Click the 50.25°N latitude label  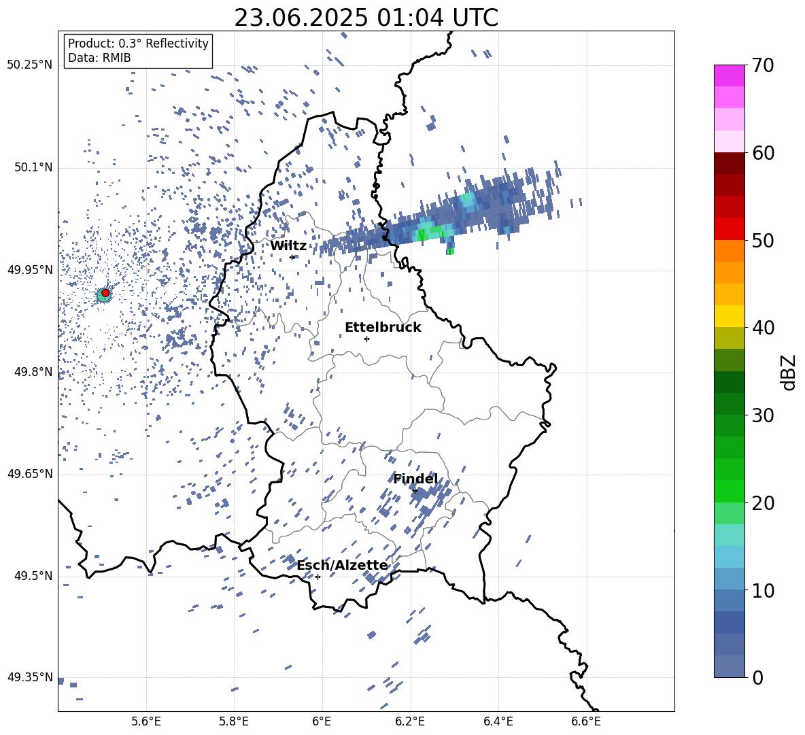(29, 65)
